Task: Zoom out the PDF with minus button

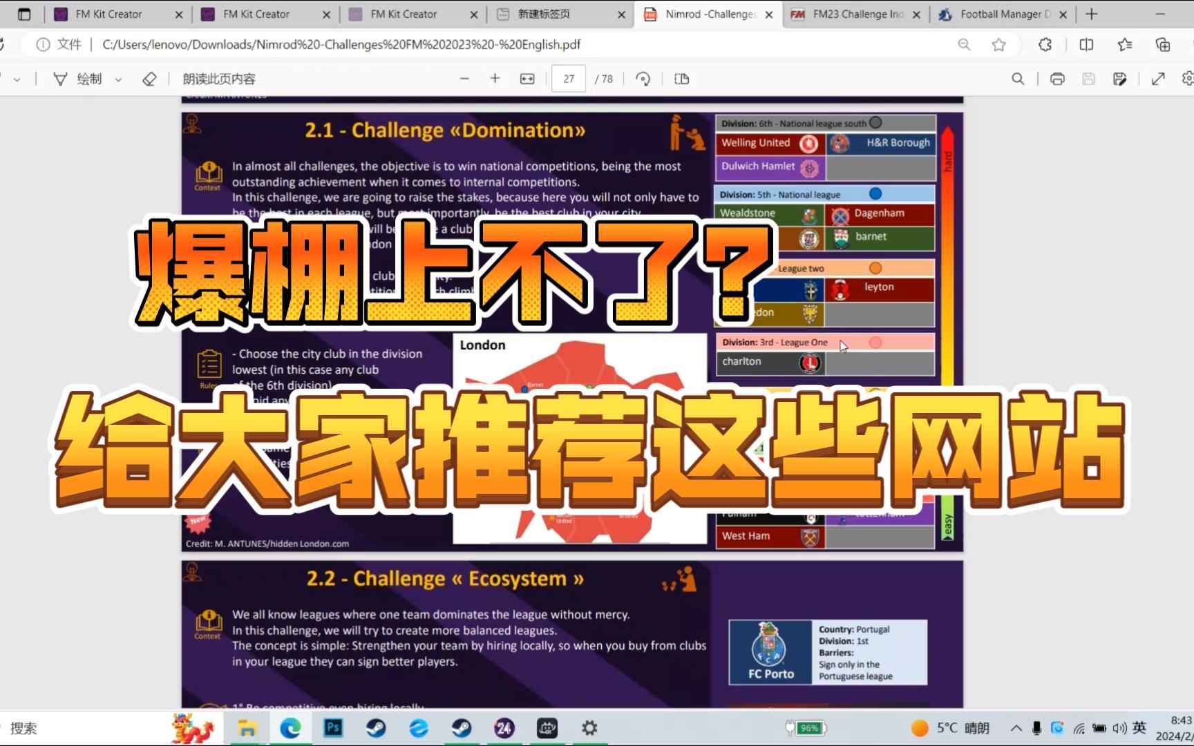Action: pyautogui.click(x=464, y=79)
